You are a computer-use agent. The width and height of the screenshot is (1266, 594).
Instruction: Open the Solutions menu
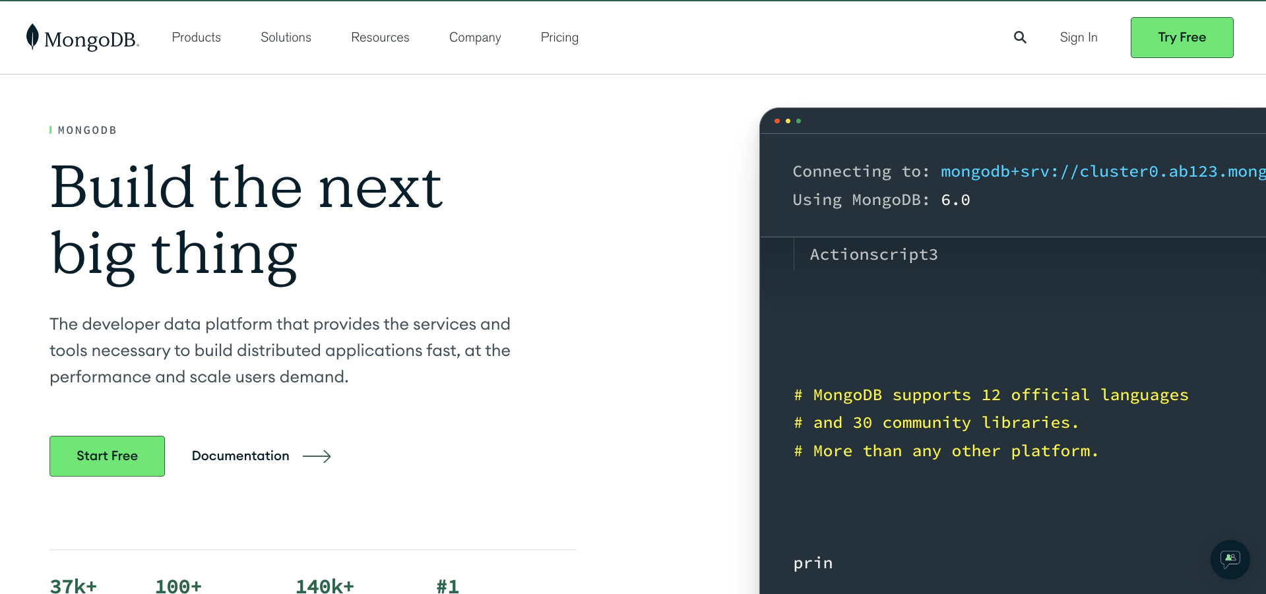tap(286, 38)
